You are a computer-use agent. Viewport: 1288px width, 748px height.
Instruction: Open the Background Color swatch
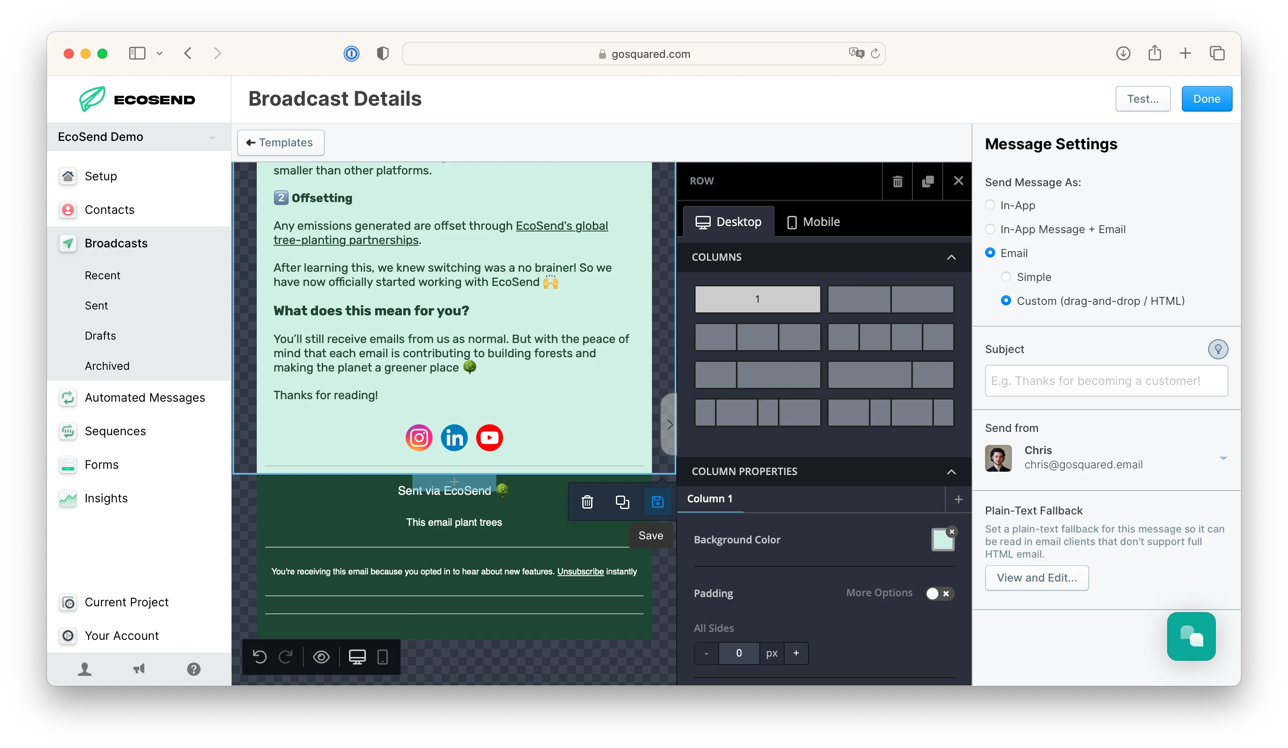942,540
